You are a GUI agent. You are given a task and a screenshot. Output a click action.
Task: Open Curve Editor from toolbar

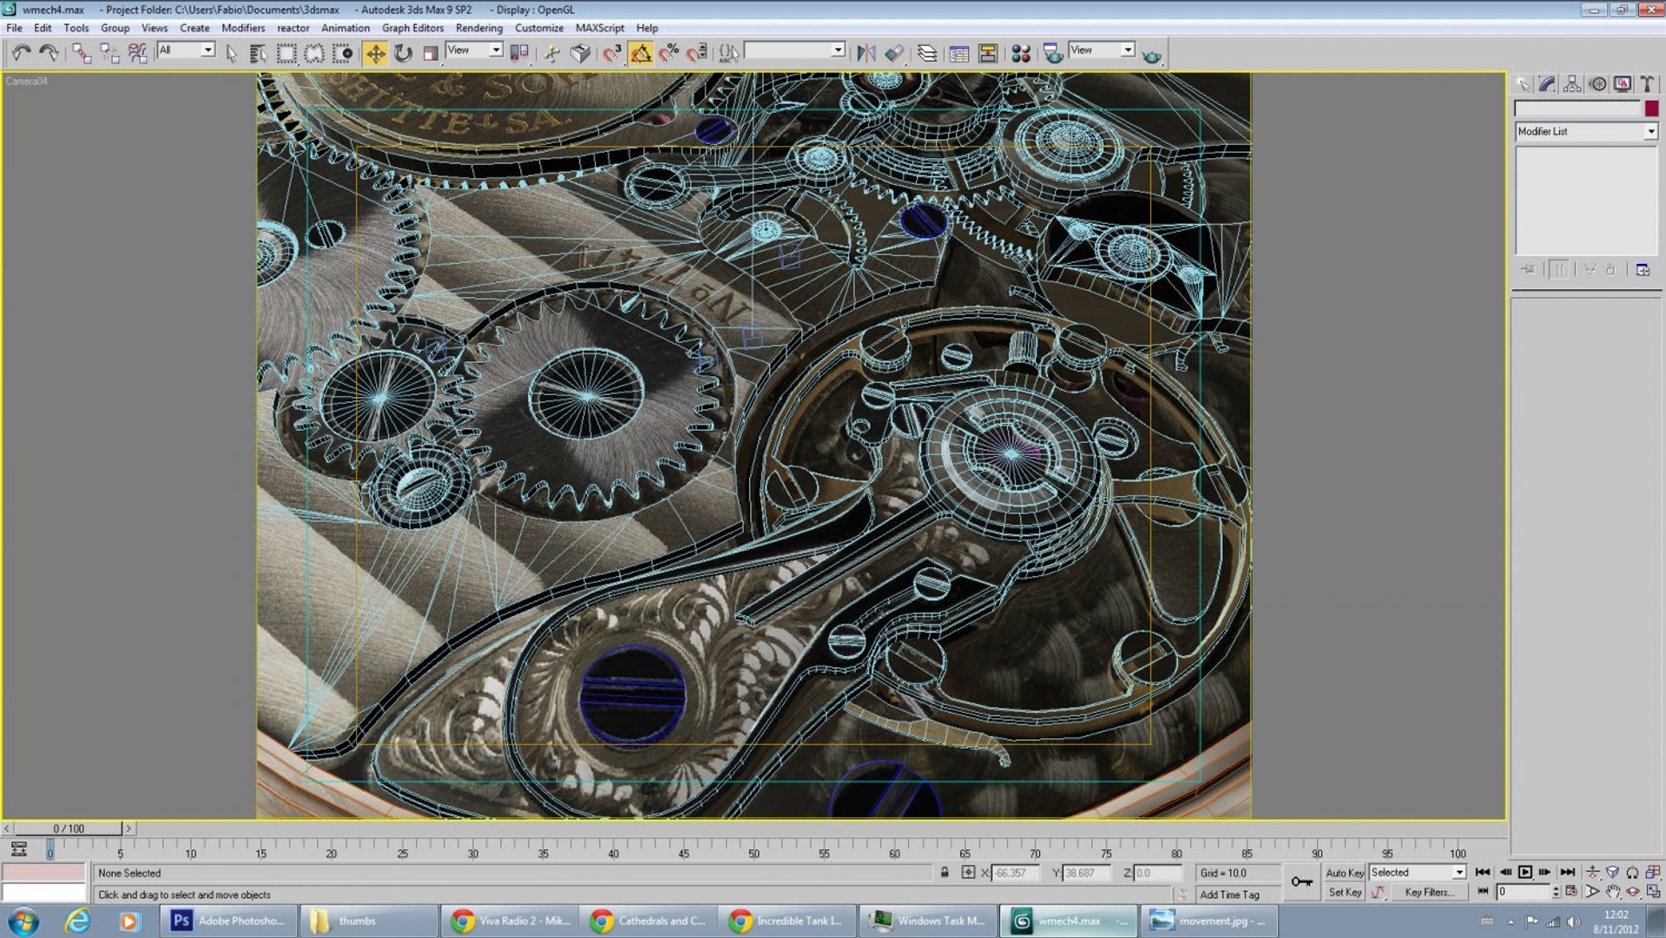(959, 54)
